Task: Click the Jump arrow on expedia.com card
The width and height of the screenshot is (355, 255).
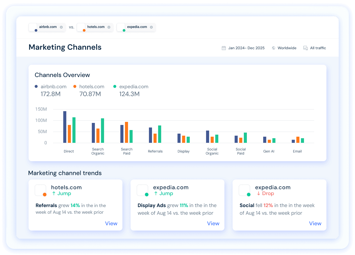Action: click(x=156, y=194)
